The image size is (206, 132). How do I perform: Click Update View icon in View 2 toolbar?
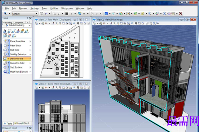coord(111,23)
